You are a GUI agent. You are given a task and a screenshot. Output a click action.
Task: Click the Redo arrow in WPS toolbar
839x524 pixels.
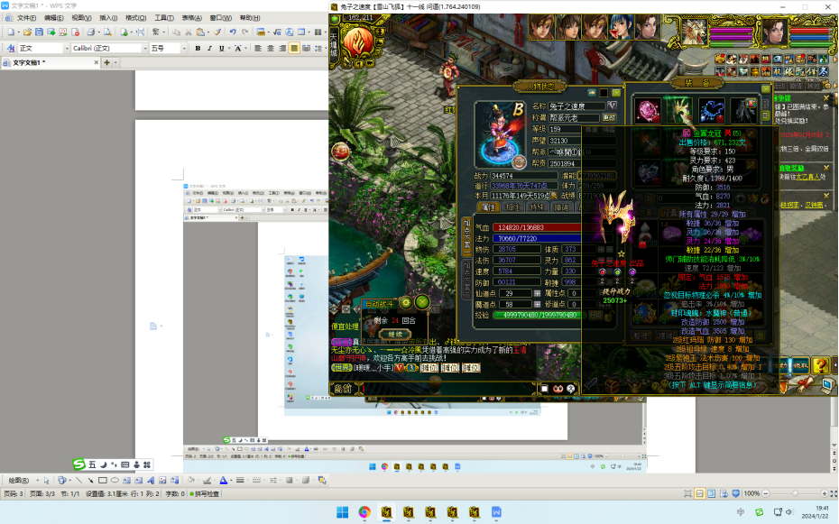[x=245, y=32]
